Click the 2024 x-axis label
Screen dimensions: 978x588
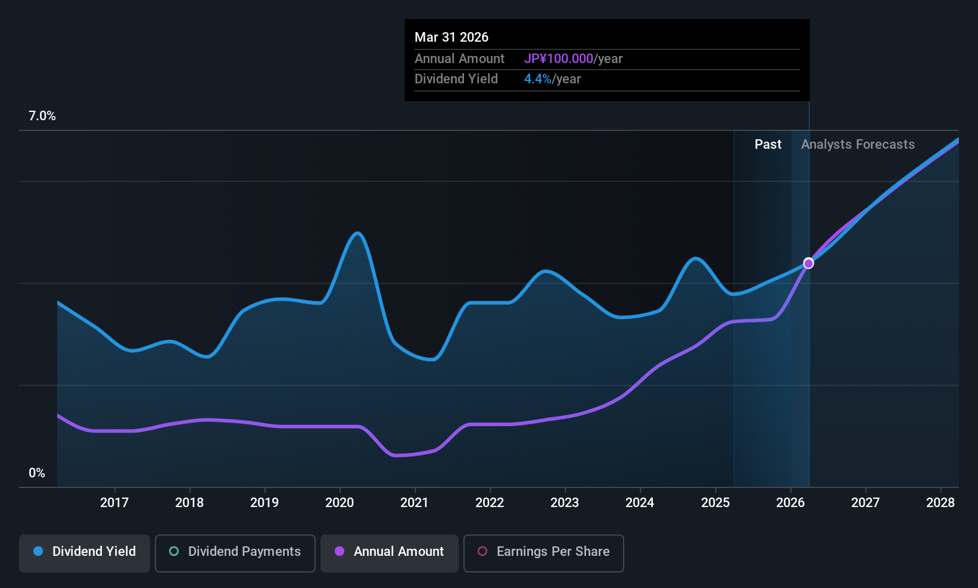[640, 503]
